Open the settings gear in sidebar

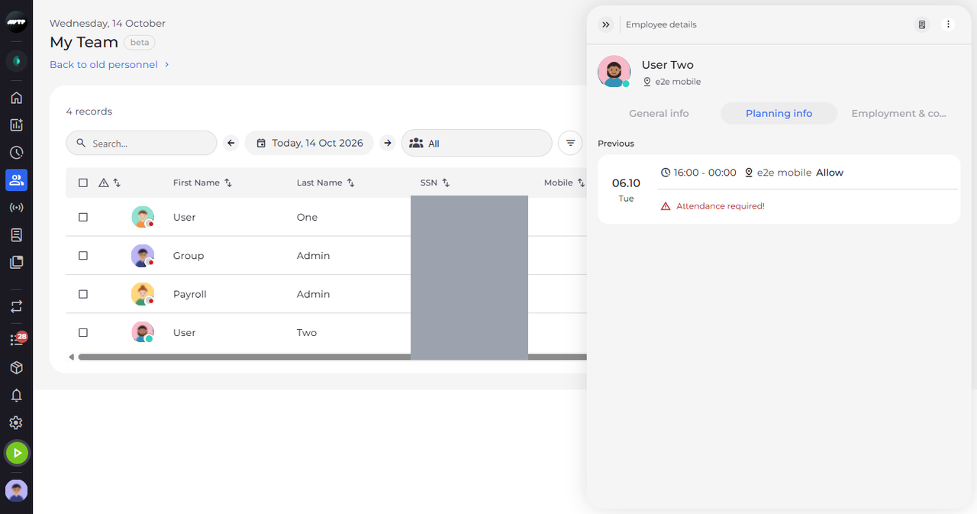point(16,423)
